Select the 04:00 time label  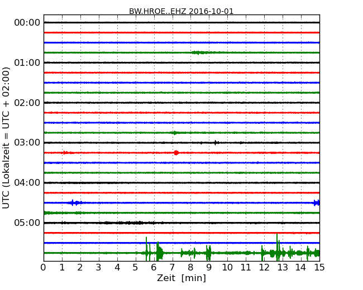tap(27, 183)
